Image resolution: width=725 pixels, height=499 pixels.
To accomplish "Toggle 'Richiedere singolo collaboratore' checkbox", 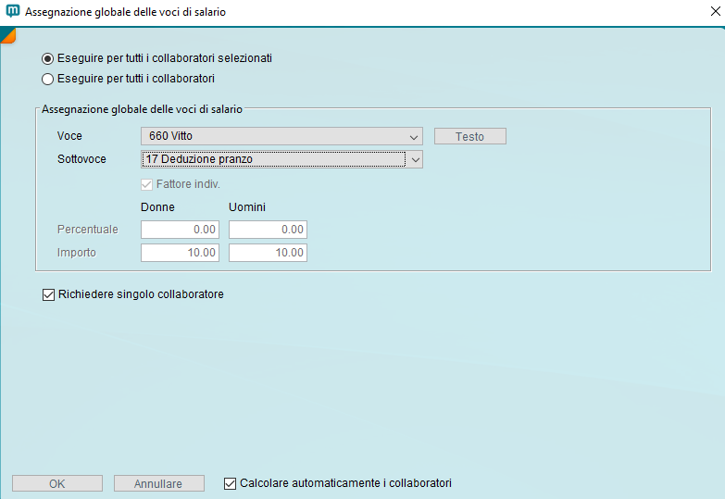I will [x=48, y=294].
